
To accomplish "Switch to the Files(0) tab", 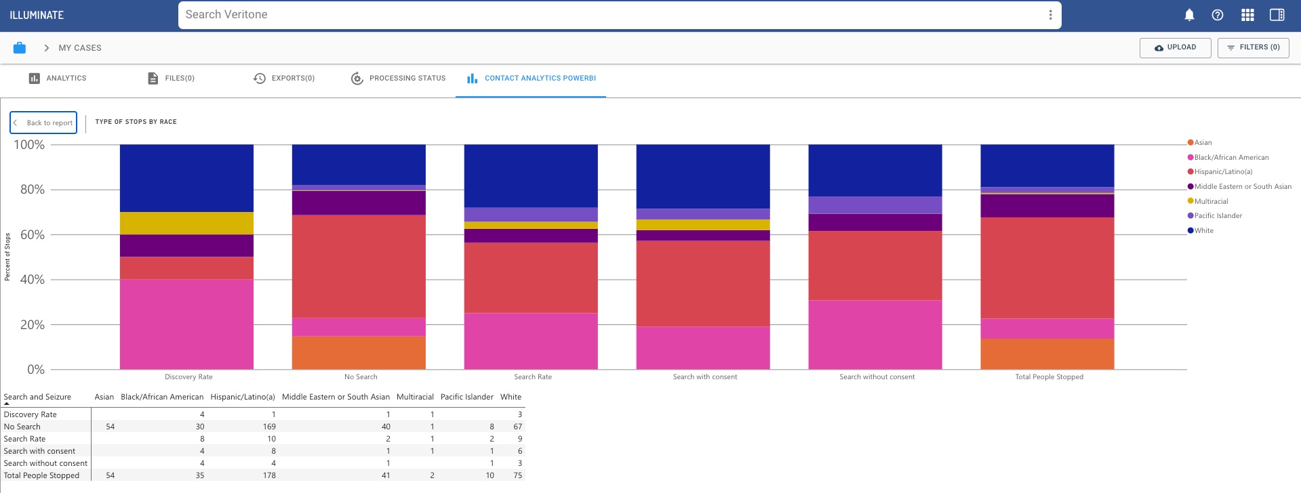I will point(171,79).
